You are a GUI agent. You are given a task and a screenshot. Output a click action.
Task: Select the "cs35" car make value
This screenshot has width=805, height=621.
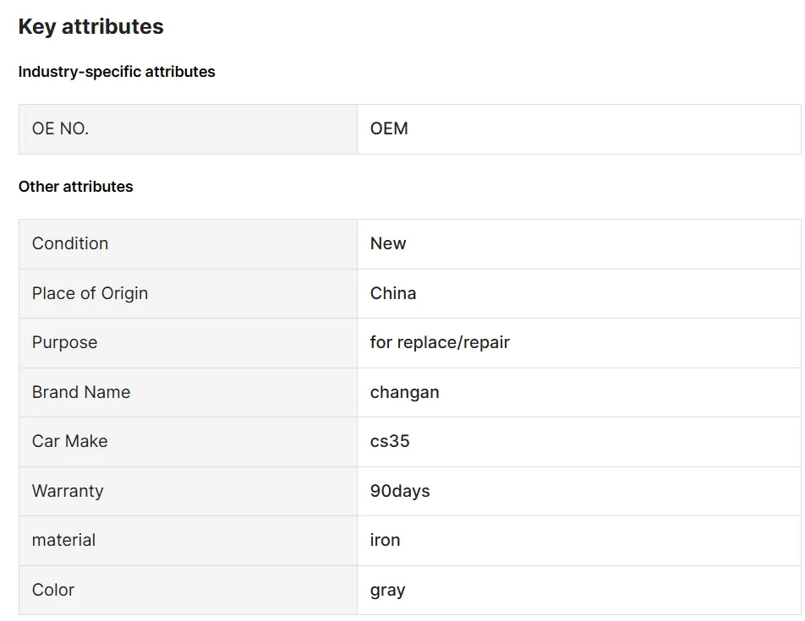(x=390, y=441)
